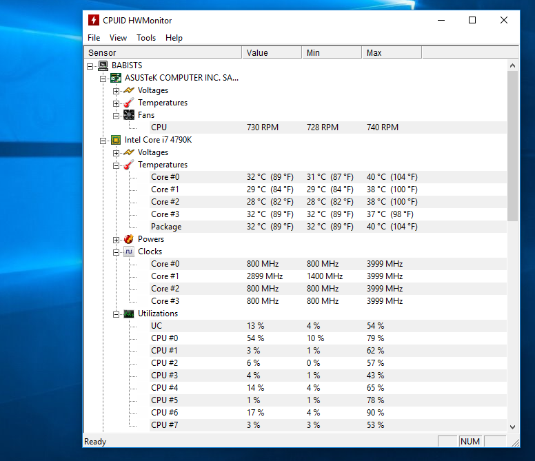Select the Core #1 clock row at 2899 MHz

point(328,276)
